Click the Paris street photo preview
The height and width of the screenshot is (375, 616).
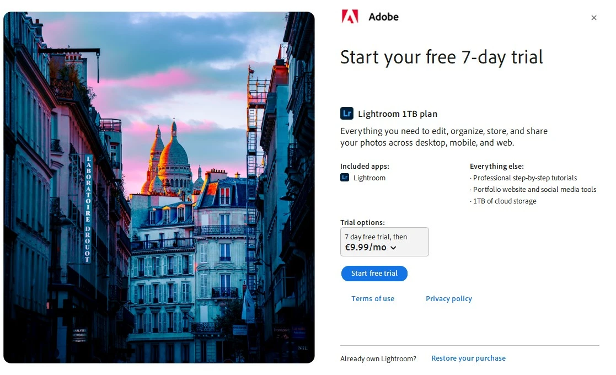159,187
